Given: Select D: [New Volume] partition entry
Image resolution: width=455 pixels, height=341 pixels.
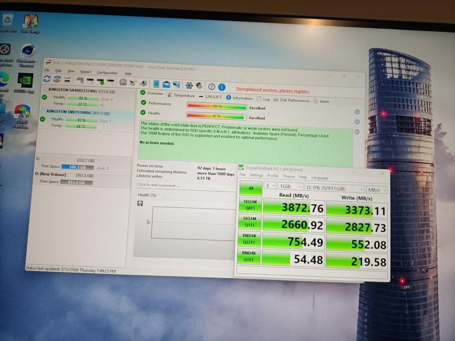Looking at the screenshot, I should (x=83, y=178).
